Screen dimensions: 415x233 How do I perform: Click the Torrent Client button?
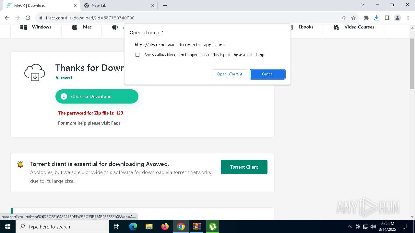tap(244, 167)
